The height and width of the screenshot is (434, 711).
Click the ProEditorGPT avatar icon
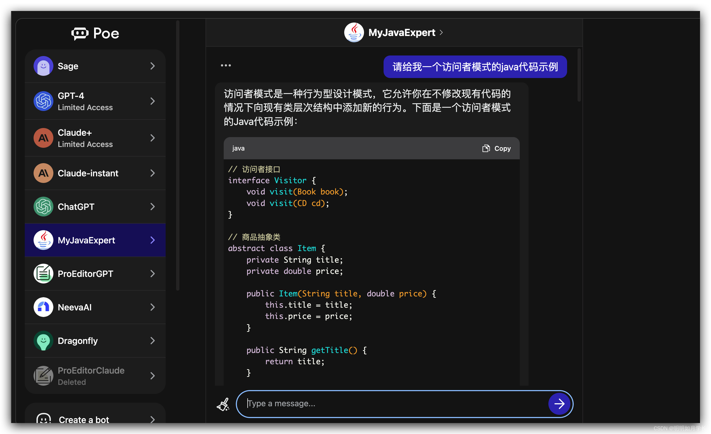[43, 274]
